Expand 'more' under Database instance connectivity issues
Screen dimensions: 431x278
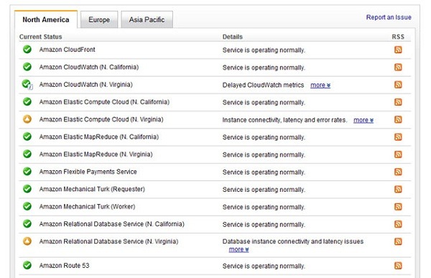tap(239, 249)
